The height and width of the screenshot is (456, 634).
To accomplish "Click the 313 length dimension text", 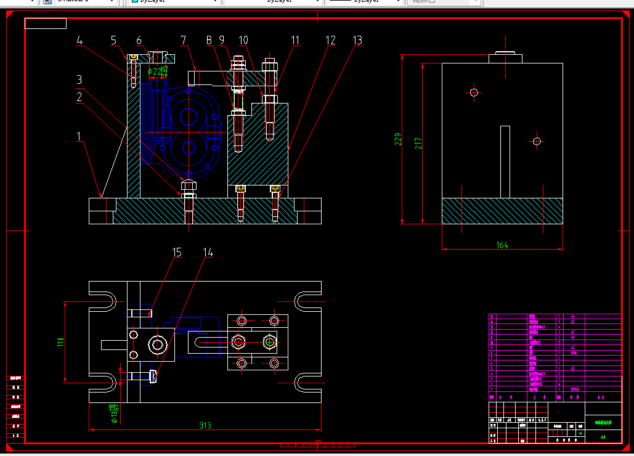I will click(x=205, y=425).
